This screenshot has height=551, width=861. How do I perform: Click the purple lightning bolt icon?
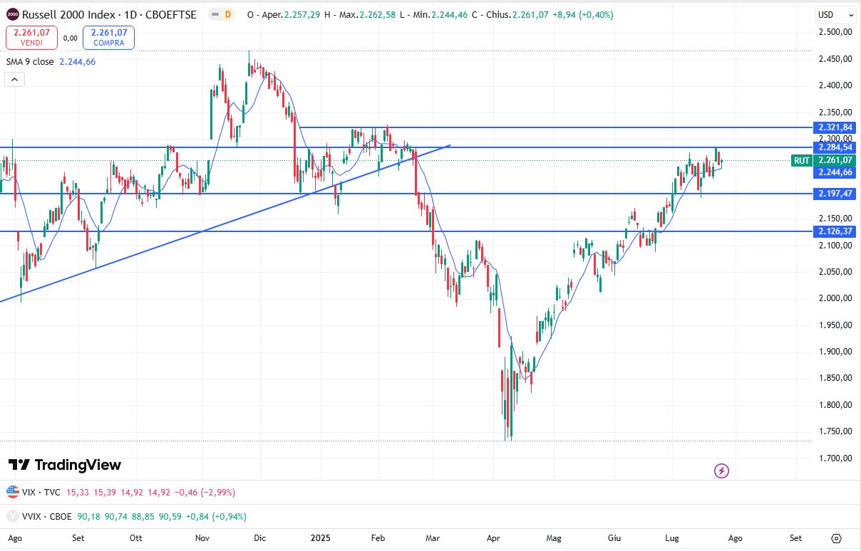pos(721,471)
